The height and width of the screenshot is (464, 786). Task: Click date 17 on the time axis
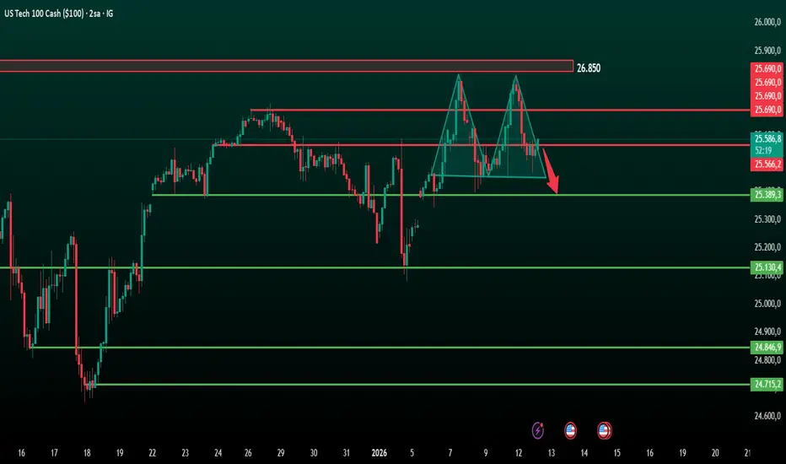tap(54, 453)
